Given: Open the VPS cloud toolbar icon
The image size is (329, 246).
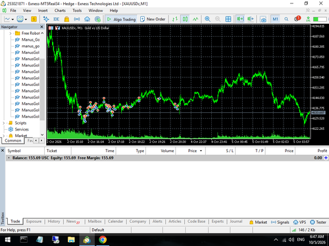Looking at the screenshot, I should [88, 19].
